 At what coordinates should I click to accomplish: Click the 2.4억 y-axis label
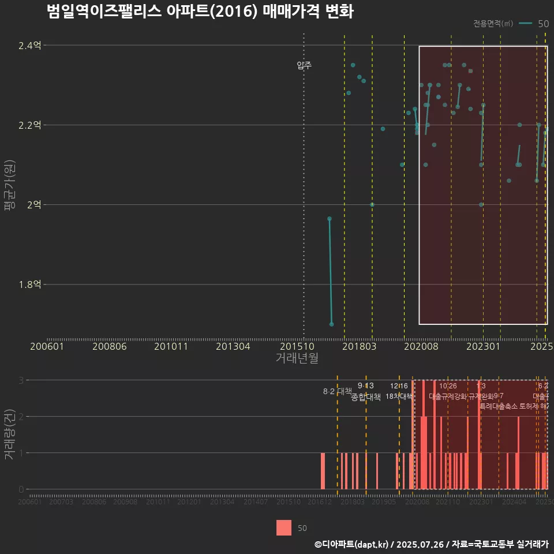[30, 46]
